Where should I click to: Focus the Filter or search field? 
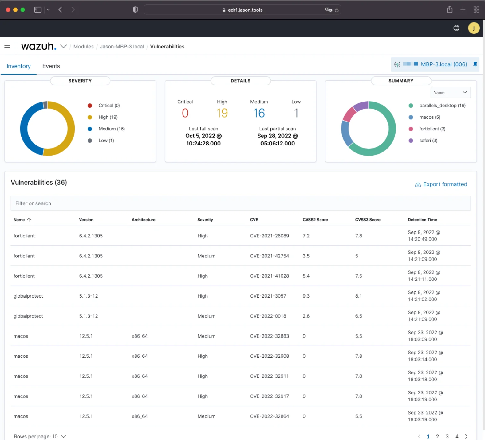coord(240,203)
